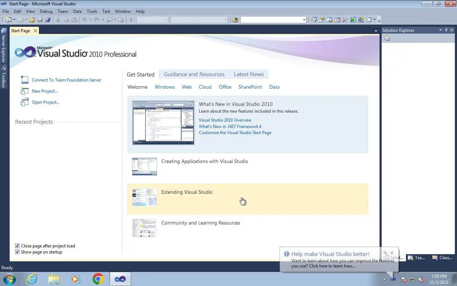This screenshot has height=286, width=457.
Task: Open What's New in .NET Framework 4 link
Action: coord(230,127)
